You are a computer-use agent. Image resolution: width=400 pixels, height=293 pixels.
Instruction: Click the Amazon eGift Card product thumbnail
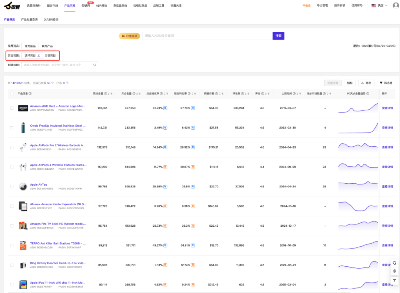[23, 108]
